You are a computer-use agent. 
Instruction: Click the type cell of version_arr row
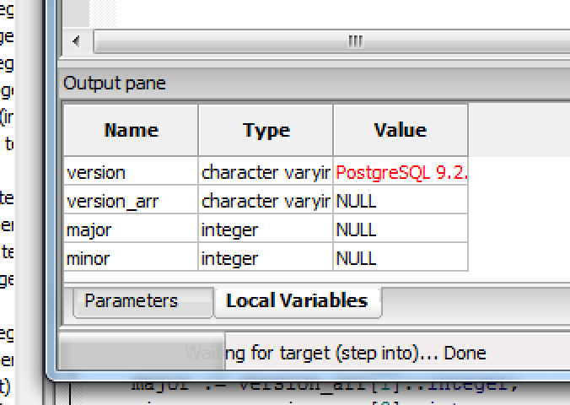tap(266, 202)
